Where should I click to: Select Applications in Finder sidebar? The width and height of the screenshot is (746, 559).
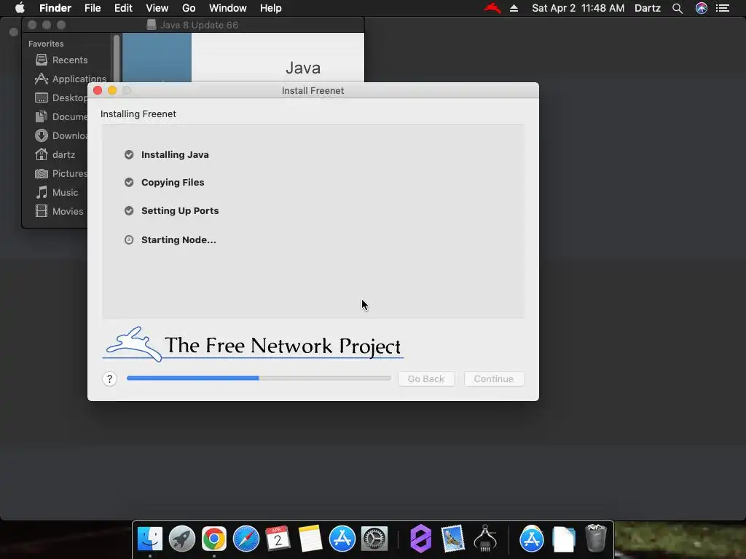[71, 79]
